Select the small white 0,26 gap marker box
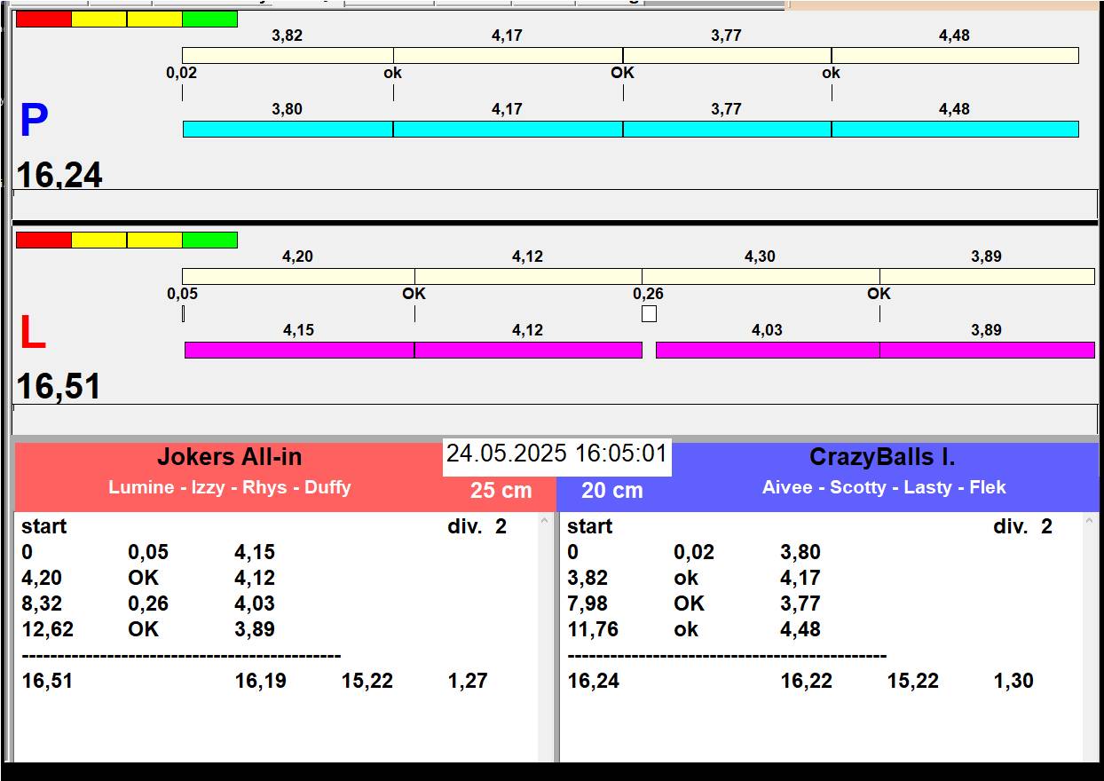 (649, 313)
